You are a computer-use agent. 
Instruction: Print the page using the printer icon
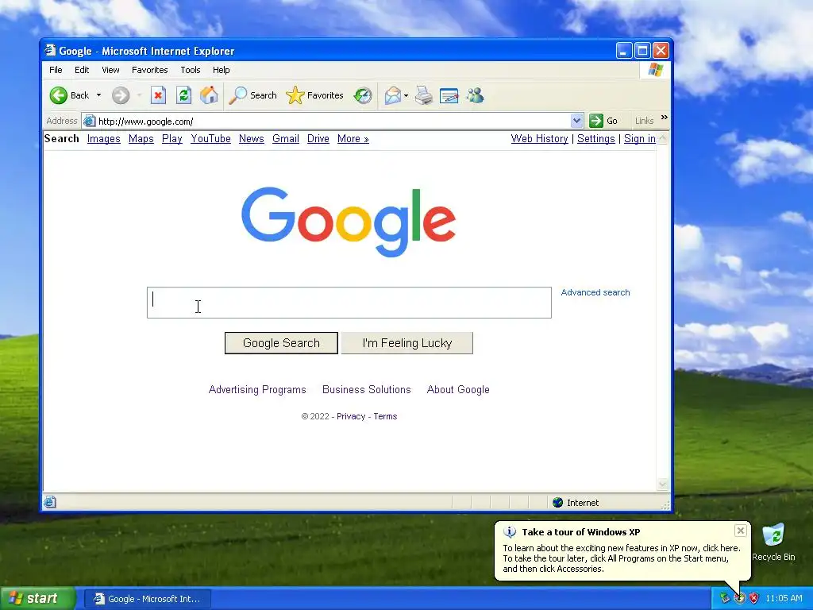[x=424, y=95]
